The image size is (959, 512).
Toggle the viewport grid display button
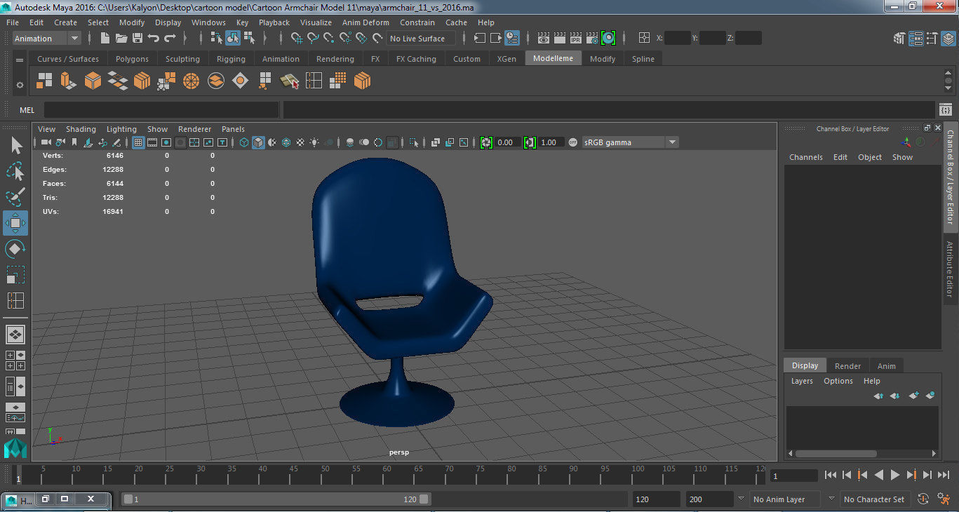click(138, 142)
